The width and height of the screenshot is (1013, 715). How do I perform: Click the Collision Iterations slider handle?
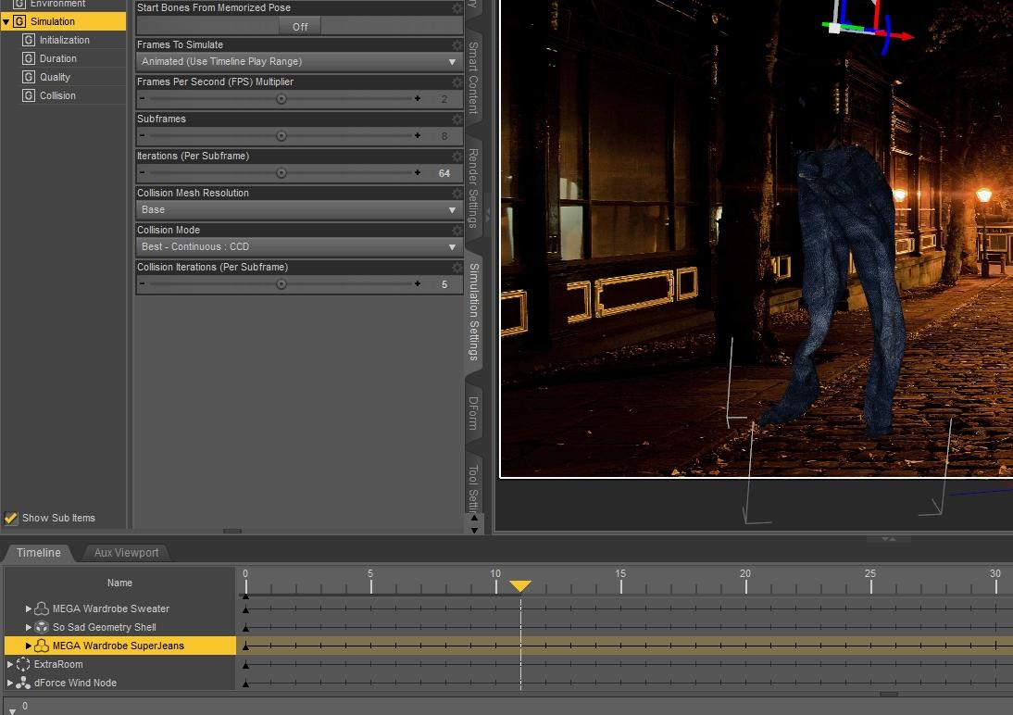(x=281, y=284)
